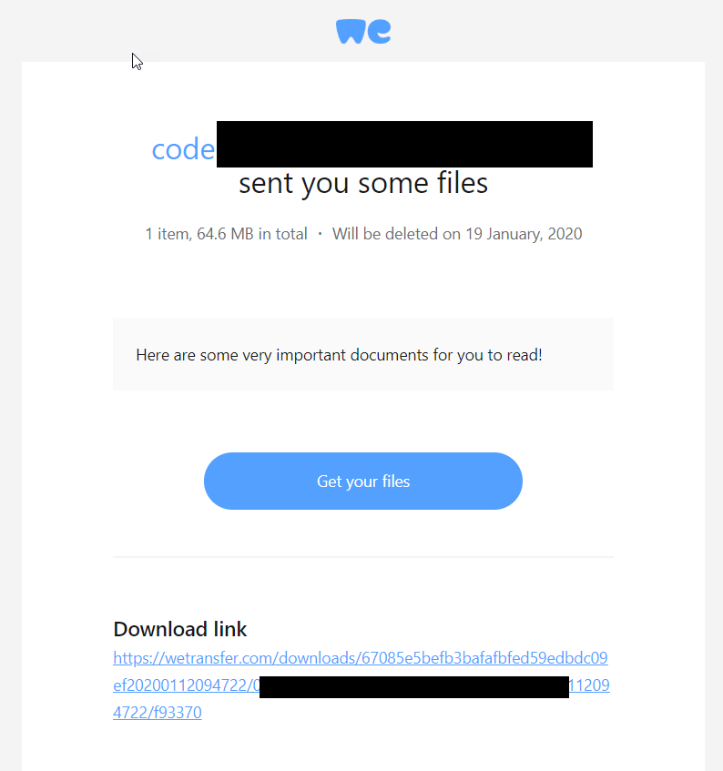This screenshot has width=723, height=771.
Task: Click the "e" letter of the logo
Action: pyautogui.click(x=379, y=32)
